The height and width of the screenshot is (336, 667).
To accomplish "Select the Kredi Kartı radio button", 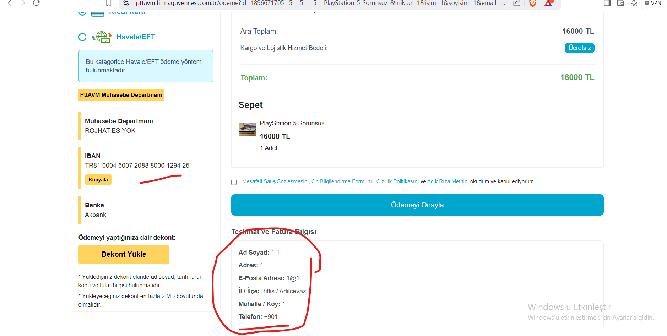I will tap(82, 12).
